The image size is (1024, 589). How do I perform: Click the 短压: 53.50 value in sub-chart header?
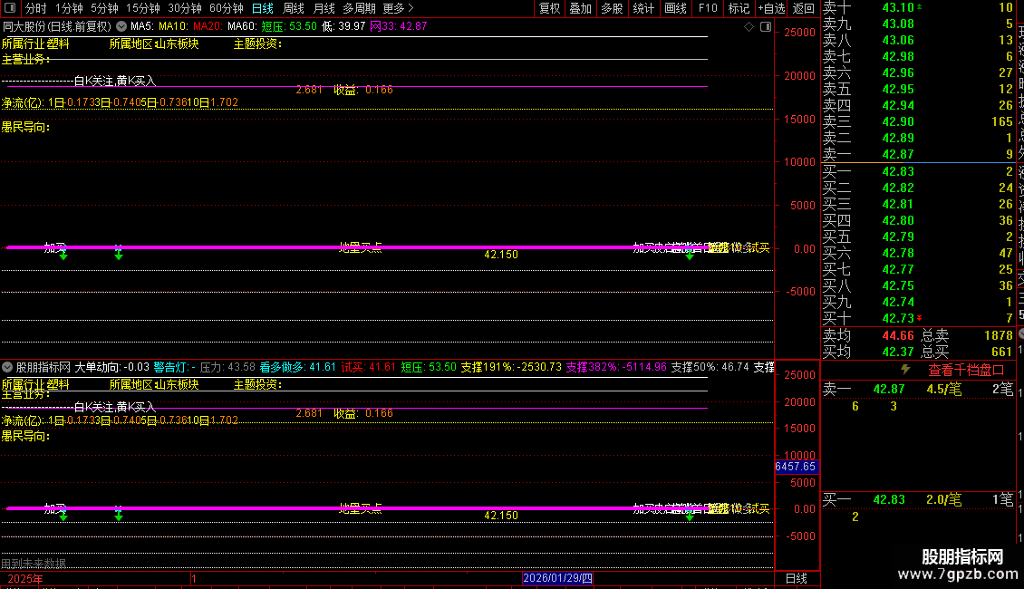tap(429, 367)
